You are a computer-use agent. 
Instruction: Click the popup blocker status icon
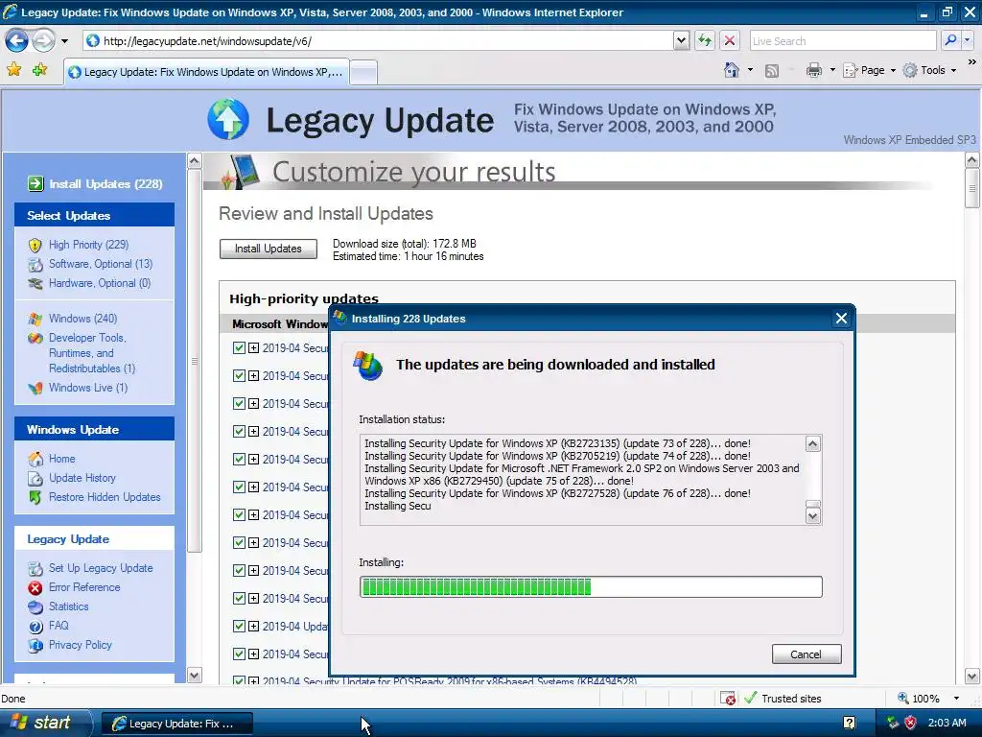point(728,699)
